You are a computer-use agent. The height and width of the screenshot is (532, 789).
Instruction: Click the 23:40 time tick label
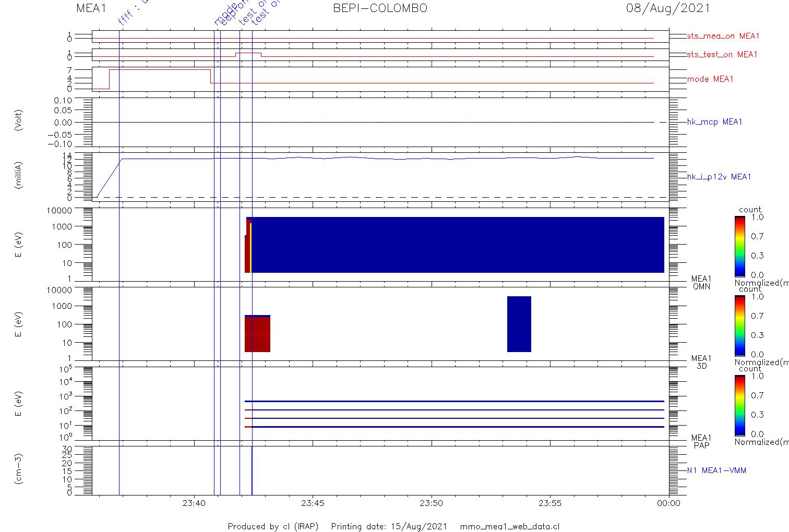pos(193,503)
